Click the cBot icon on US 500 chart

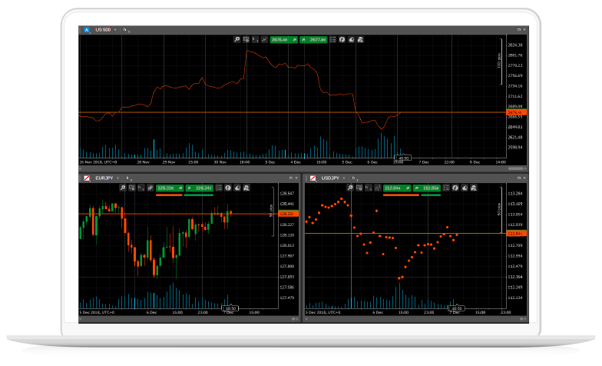[x=352, y=40]
